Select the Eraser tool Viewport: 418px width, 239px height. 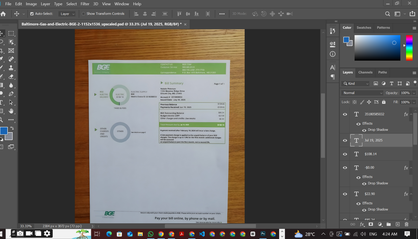tap(11, 76)
